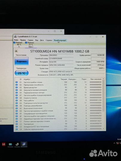Click status icon of attribute 0D

coord(16,111)
